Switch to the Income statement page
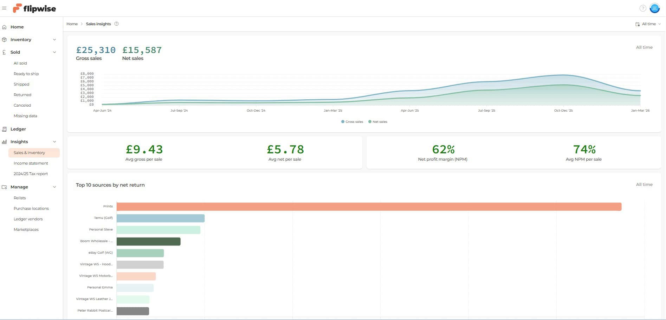666x320 pixels. (x=31, y=163)
